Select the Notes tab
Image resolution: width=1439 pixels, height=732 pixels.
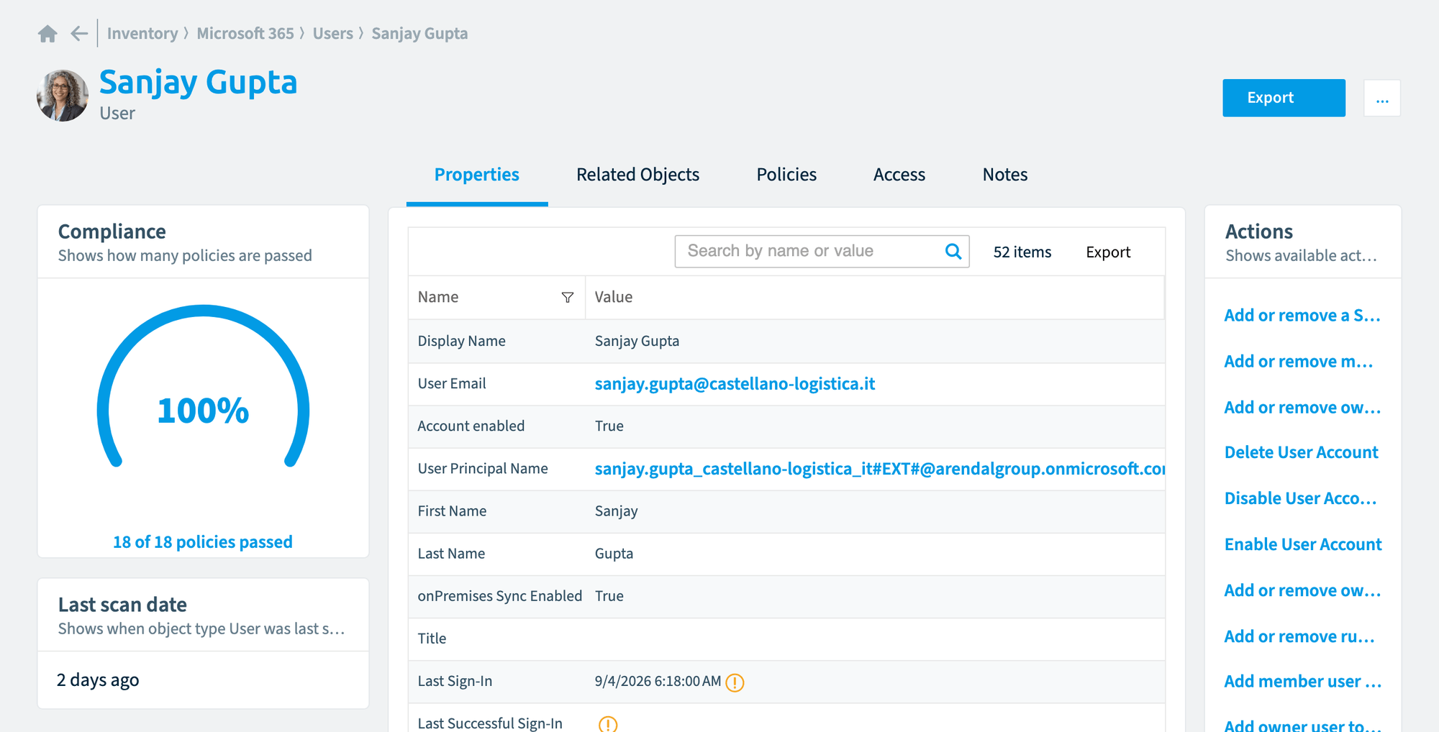(1005, 175)
